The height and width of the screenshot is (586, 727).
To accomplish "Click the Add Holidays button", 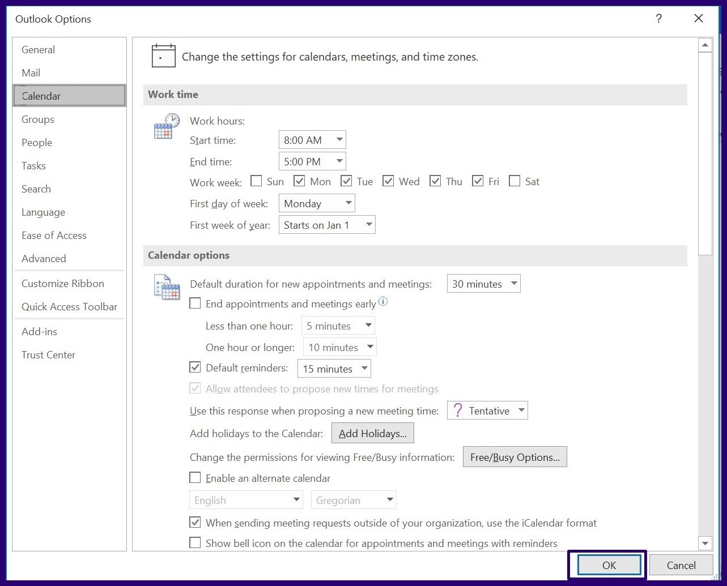I will tap(373, 433).
